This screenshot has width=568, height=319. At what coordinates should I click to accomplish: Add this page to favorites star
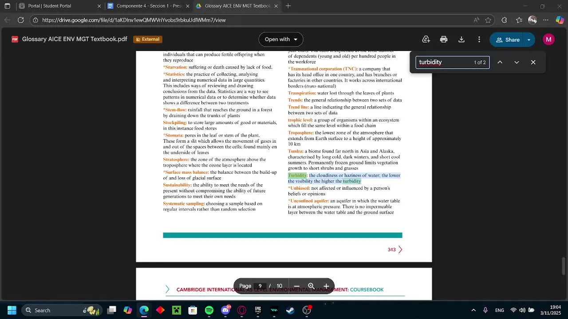coord(488,20)
